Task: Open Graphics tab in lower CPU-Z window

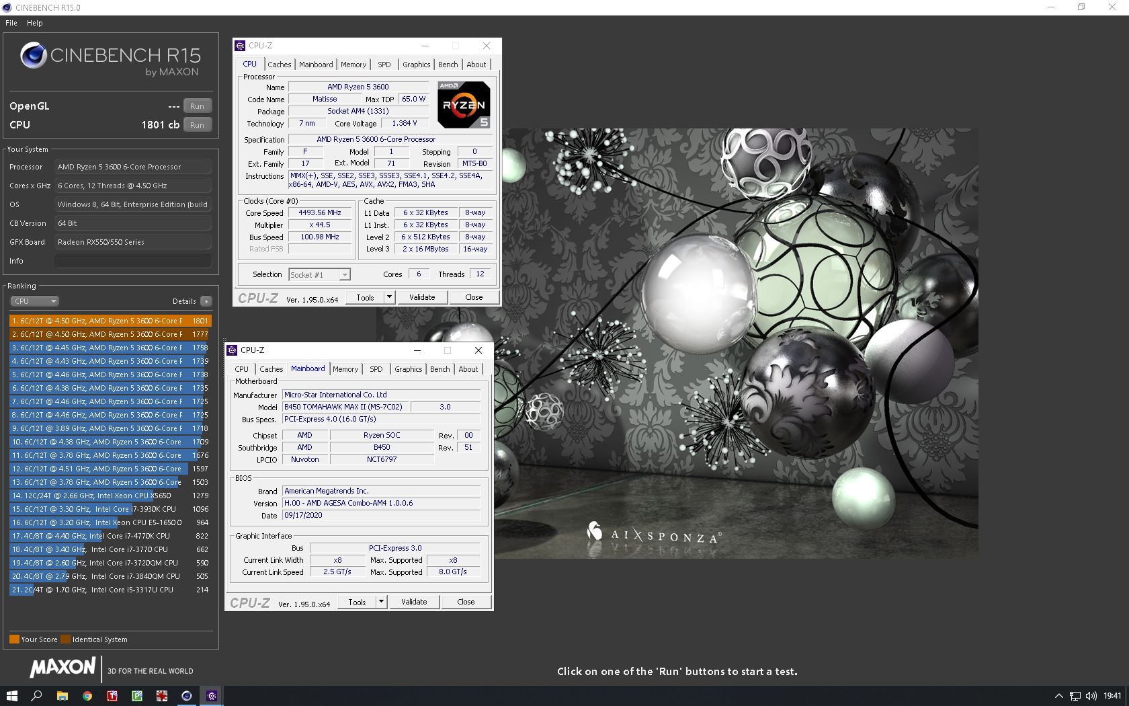Action: point(409,369)
